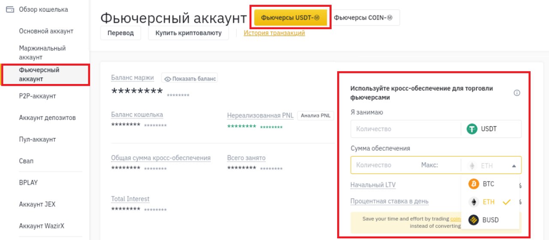Viewport: 549px width, 240px height.
Task: Click the ETH diamond icon in list
Action: (474, 202)
